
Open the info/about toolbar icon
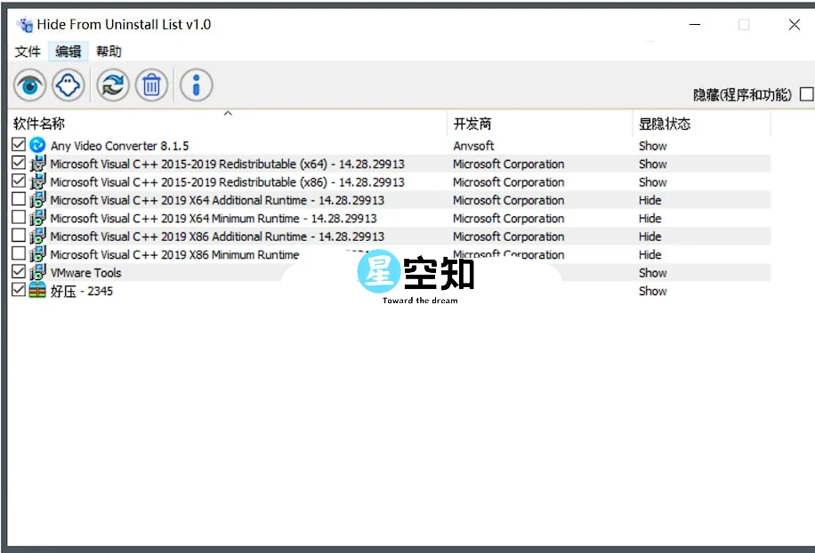(x=196, y=84)
